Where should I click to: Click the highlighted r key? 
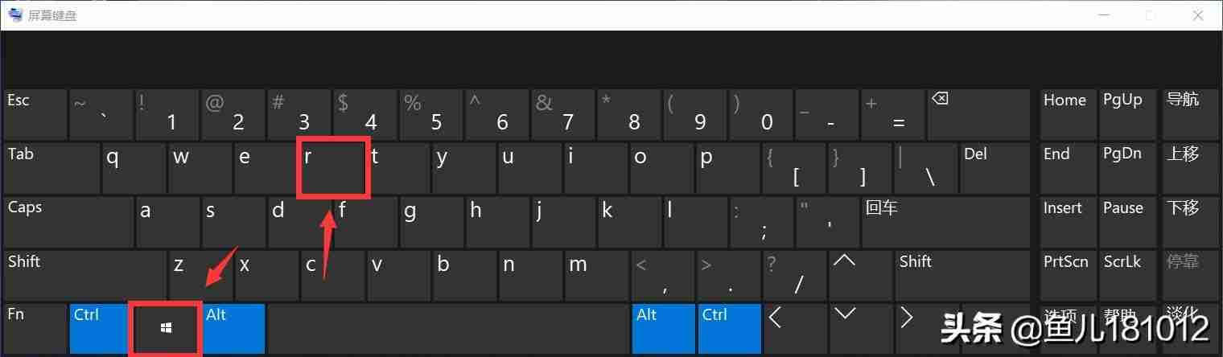(332, 167)
